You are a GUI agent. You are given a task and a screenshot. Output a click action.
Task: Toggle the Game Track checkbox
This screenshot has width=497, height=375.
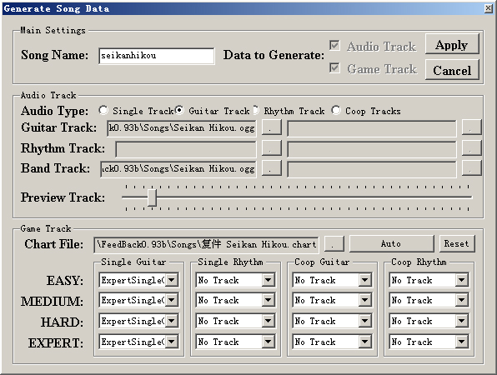334,67
